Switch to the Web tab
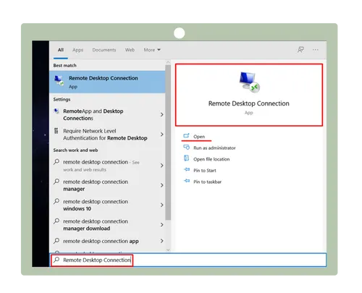This screenshot has height=293, width=362. (130, 50)
